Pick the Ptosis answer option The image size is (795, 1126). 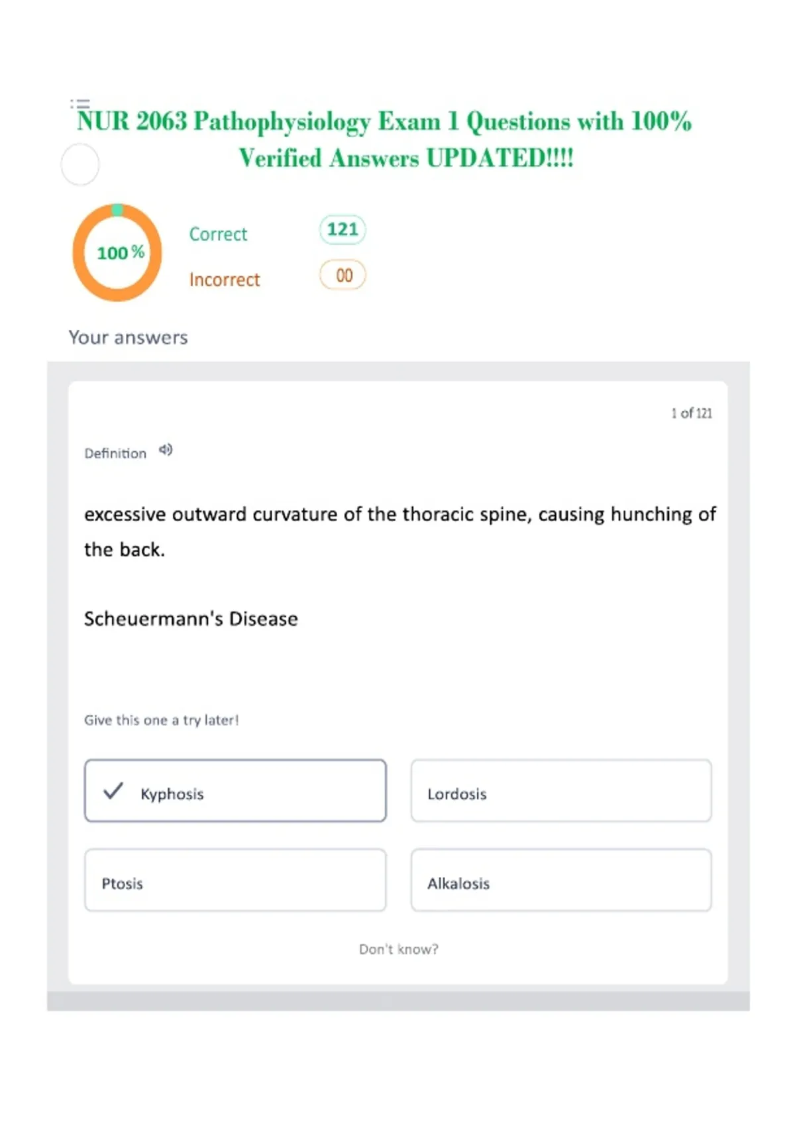[235, 880]
